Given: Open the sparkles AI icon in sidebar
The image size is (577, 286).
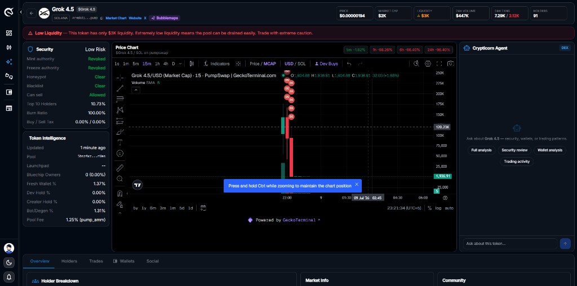Looking at the screenshot, I should click(9, 62).
